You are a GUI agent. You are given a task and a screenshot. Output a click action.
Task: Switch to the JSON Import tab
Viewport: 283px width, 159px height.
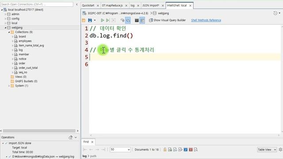(151, 5)
